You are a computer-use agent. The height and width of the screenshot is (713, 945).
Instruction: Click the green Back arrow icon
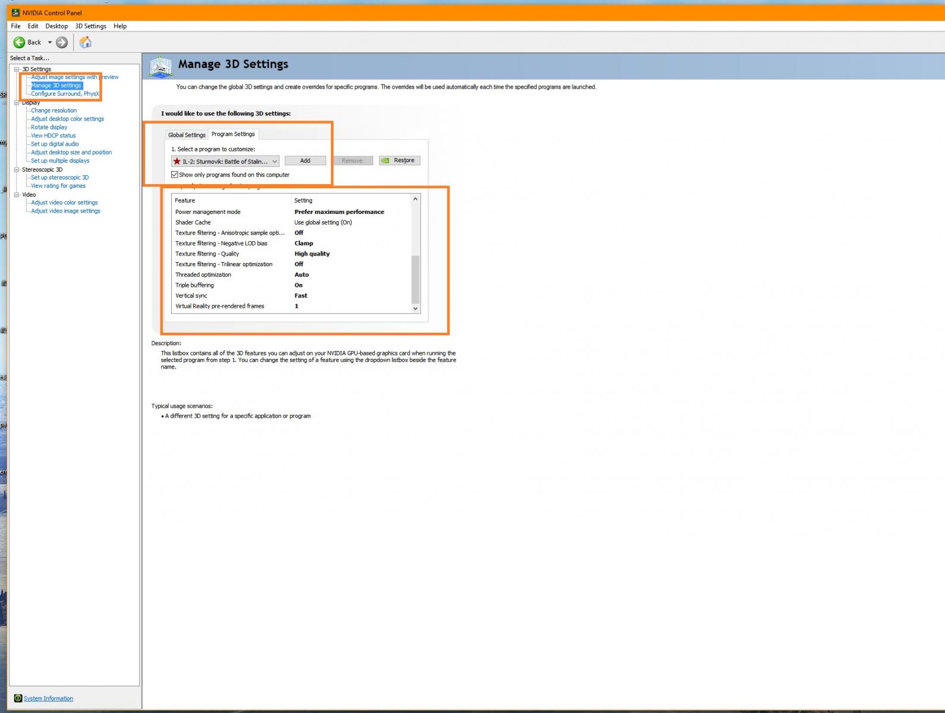pos(19,42)
